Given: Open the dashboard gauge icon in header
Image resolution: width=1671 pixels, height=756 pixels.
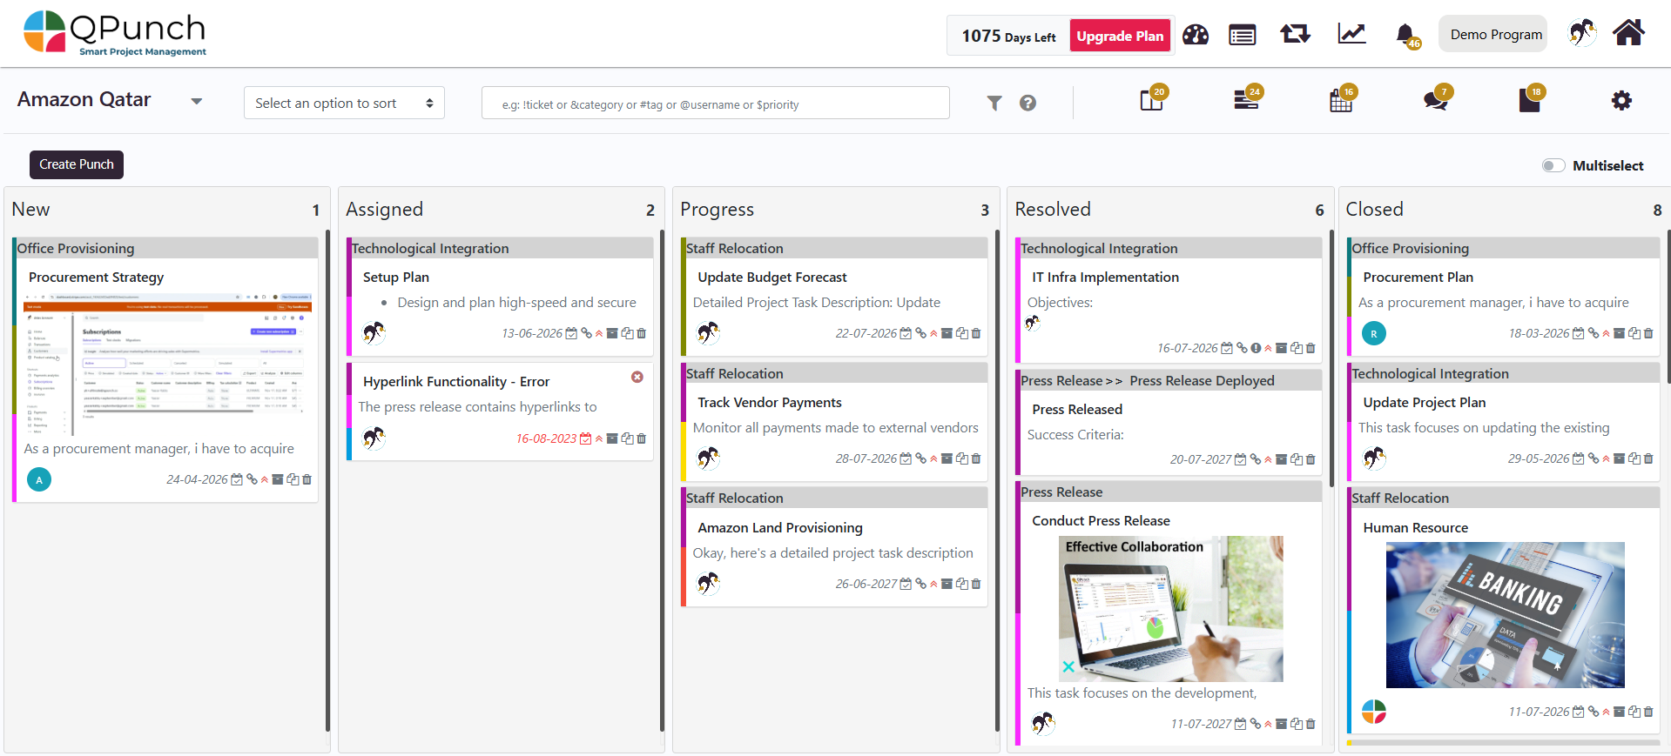Looking at the screenshot, I should 1196,35.
